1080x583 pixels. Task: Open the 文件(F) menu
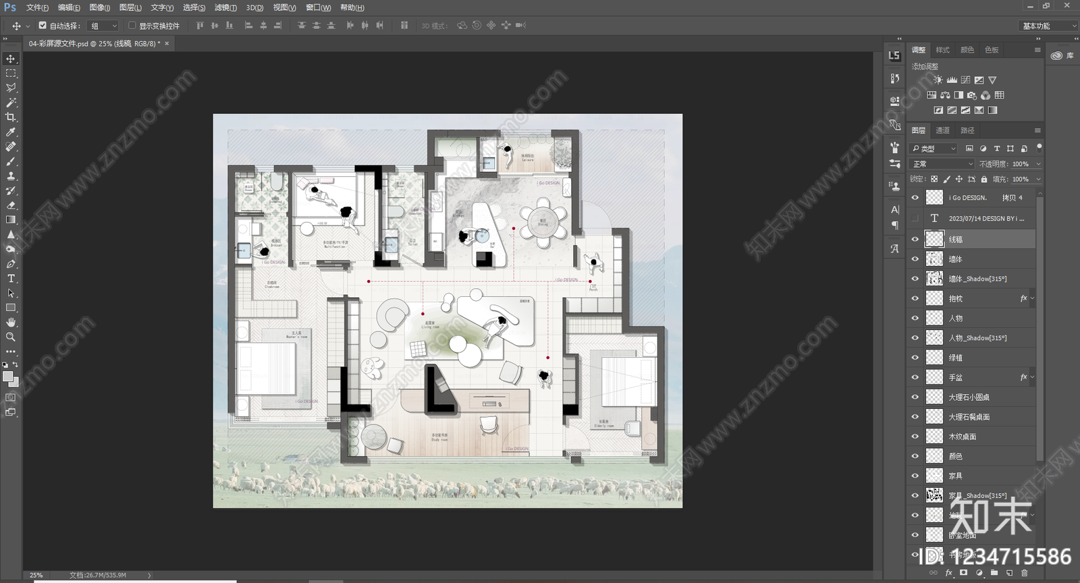(37, 7)
